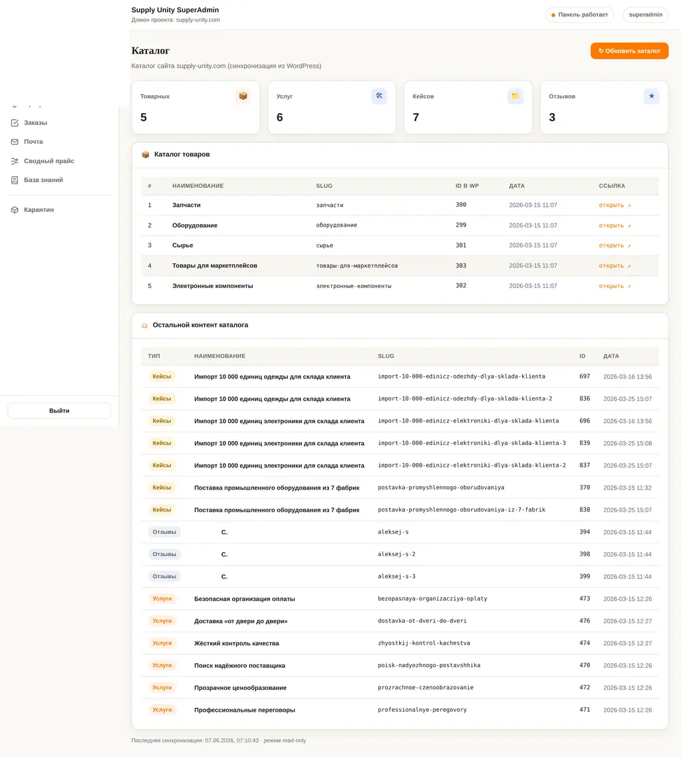Click the package icon beside Каталог товаров
Screen dimensions: 681x757
[145, 154]
